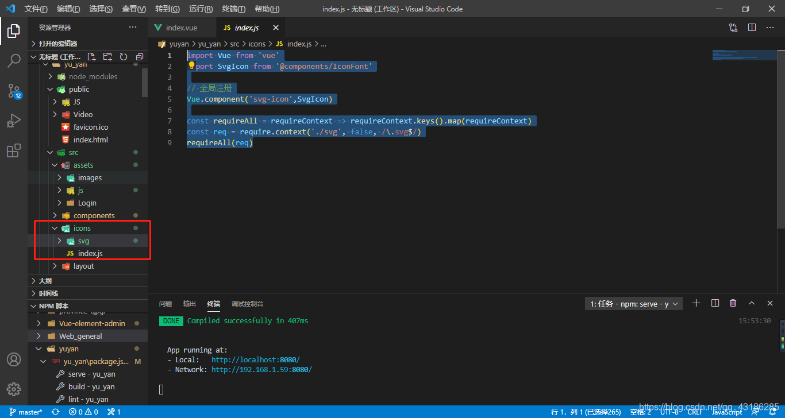
Task: Open the http://localhost:8080/ link
Action: pyautogui.click(x=256, y=360)
